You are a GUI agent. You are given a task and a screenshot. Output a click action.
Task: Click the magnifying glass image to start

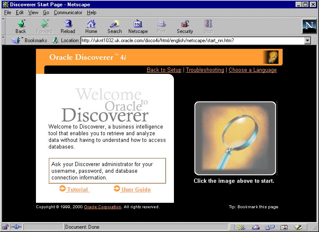(235, 138)
